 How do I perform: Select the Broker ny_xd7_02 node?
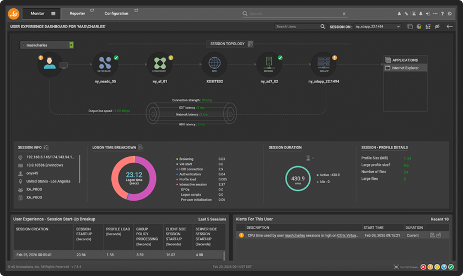(x=269, y=64)
